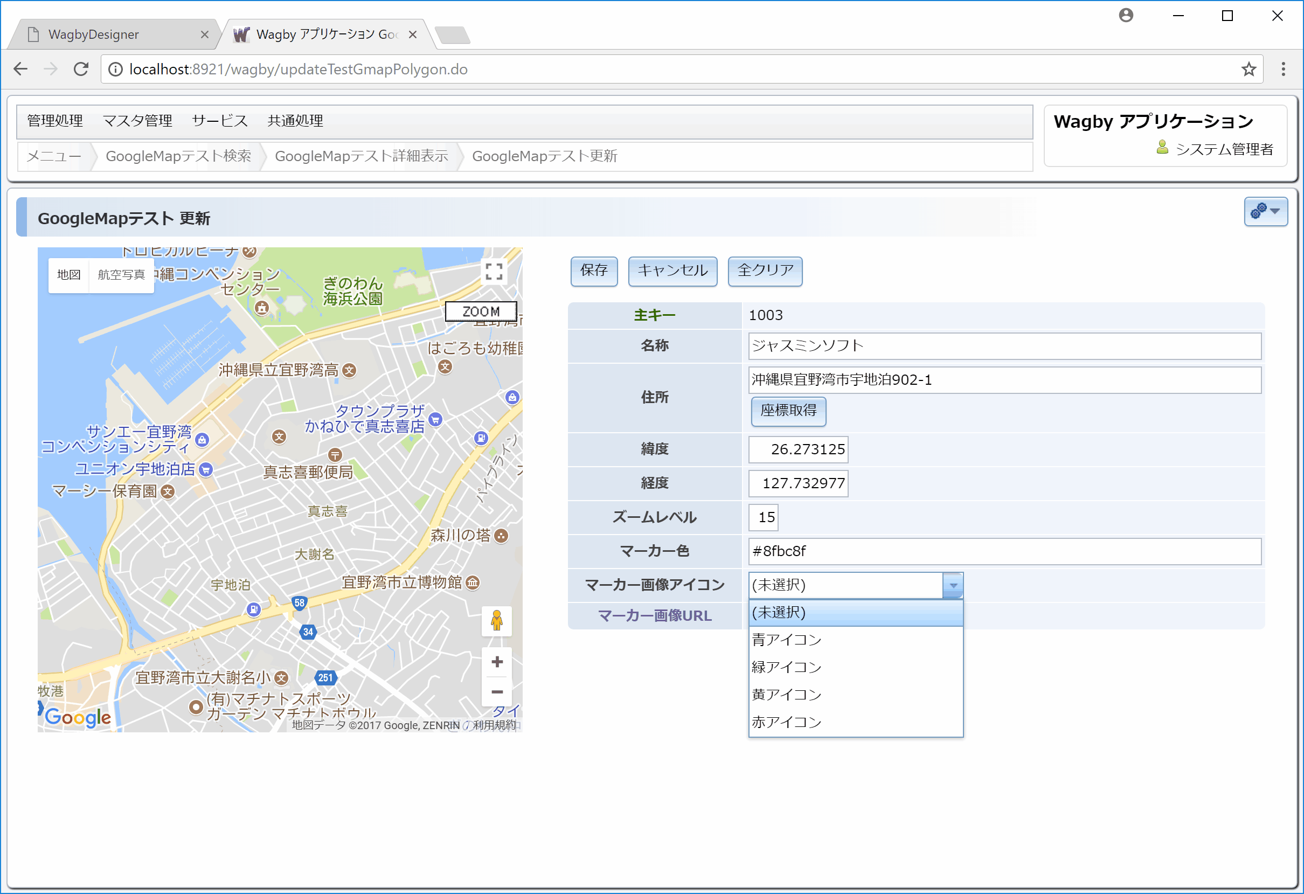
Task: Select 青アイコン option
Action: [x=856, y=640]
